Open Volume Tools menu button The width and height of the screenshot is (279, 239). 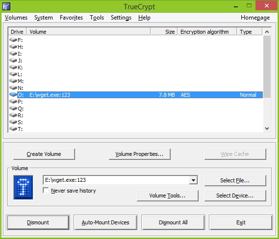167,196
